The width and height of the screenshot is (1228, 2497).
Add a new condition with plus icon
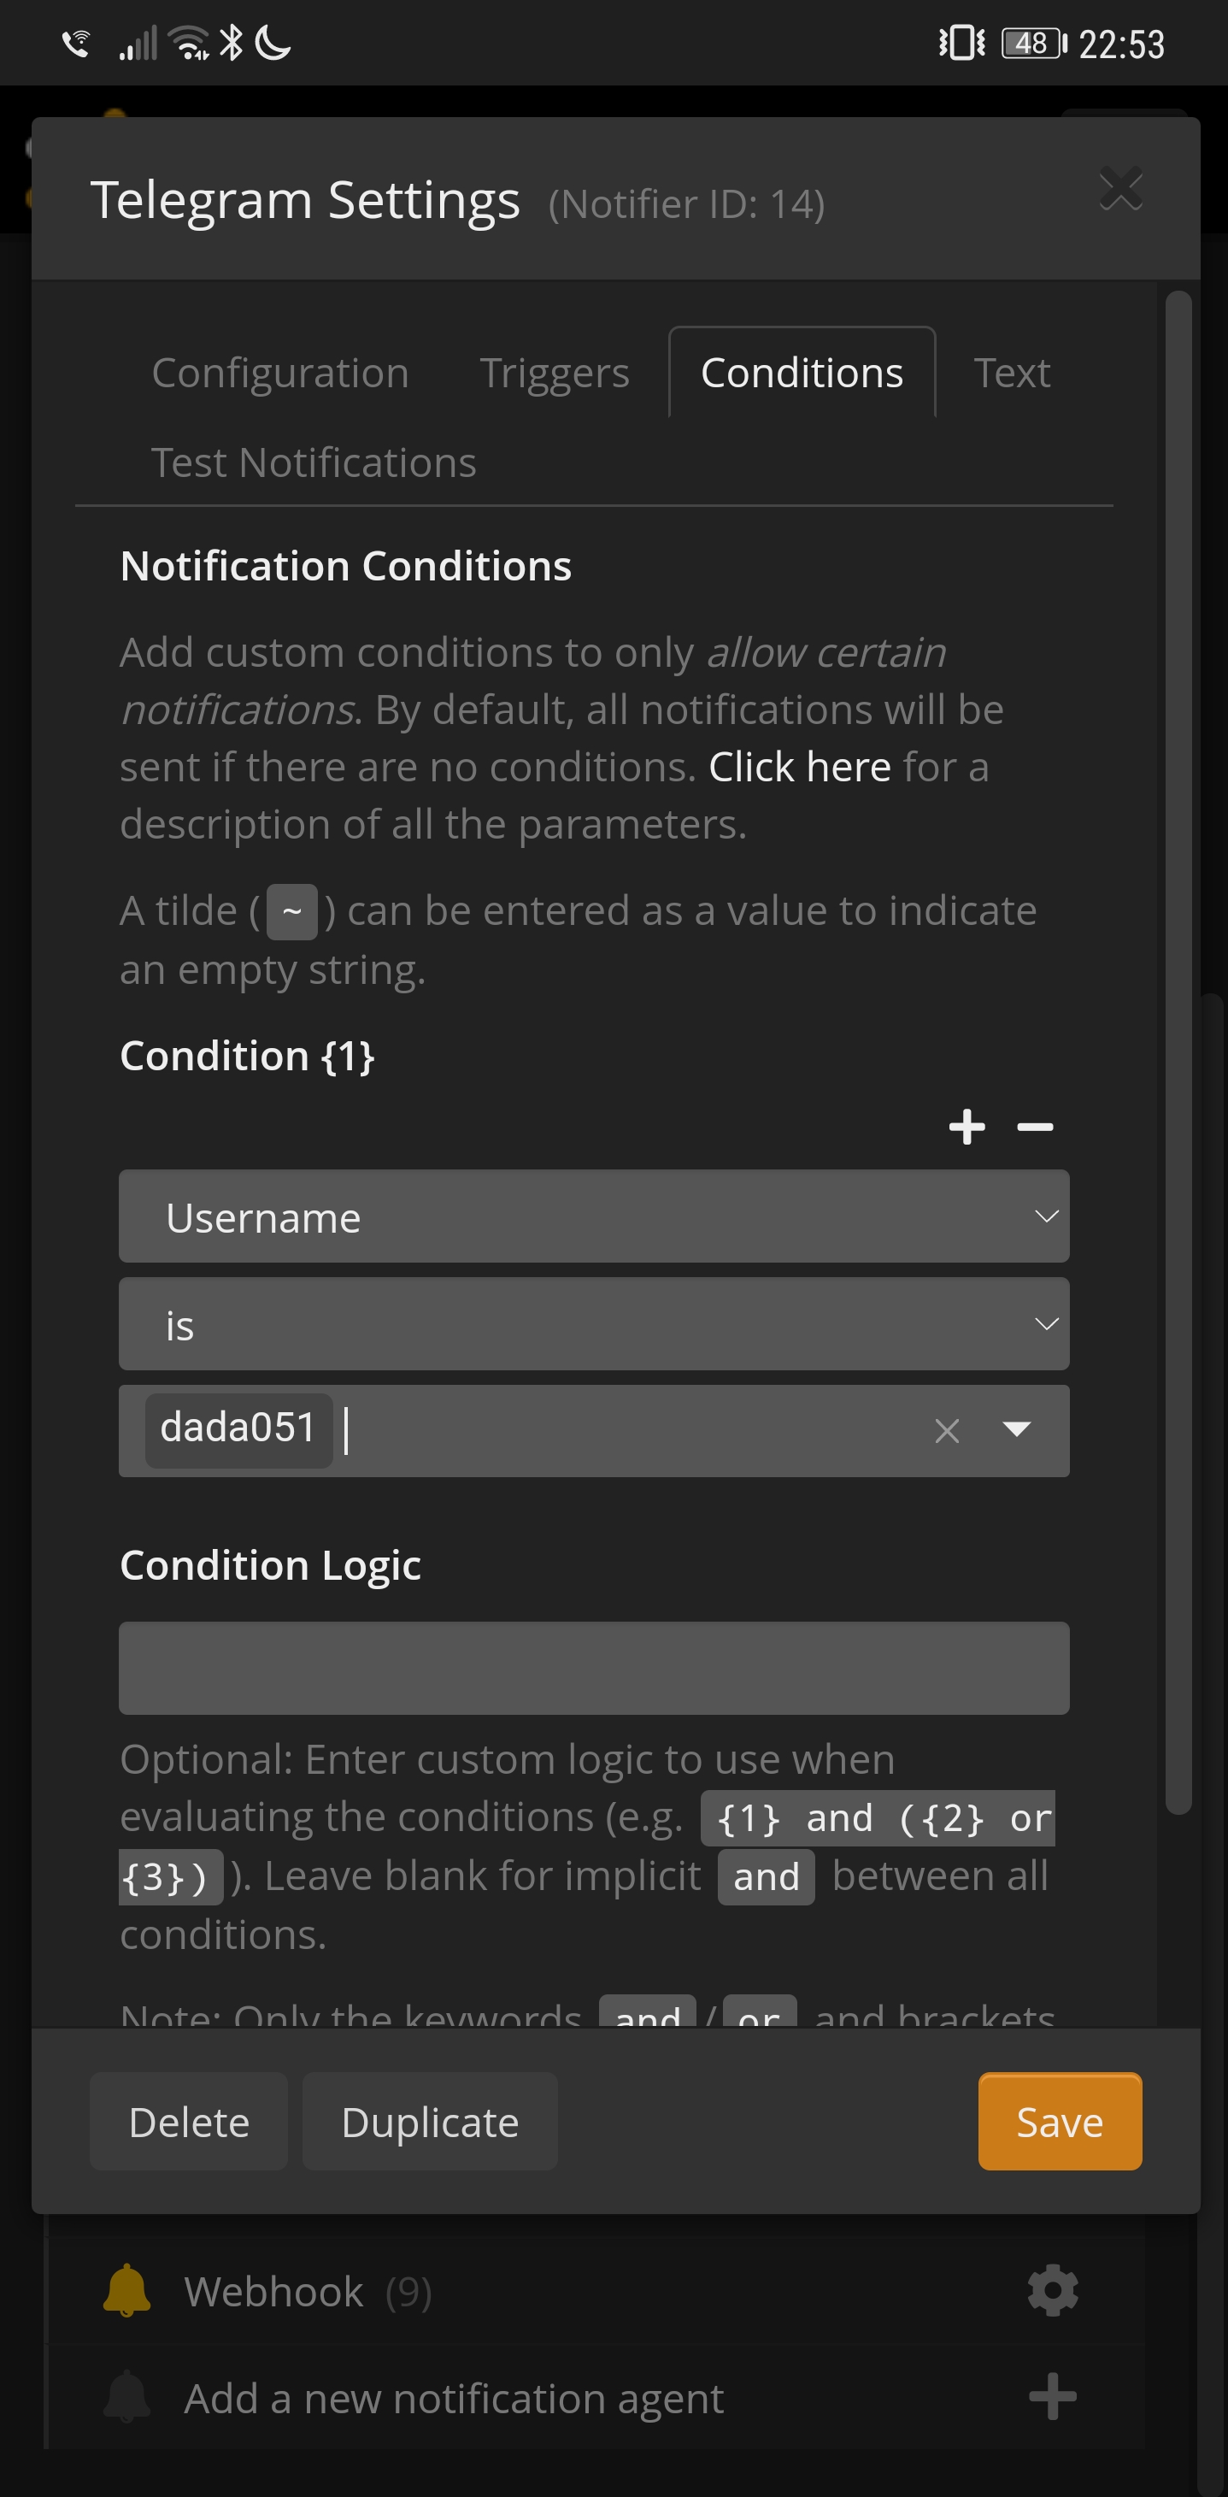(x=967, y=1127)
